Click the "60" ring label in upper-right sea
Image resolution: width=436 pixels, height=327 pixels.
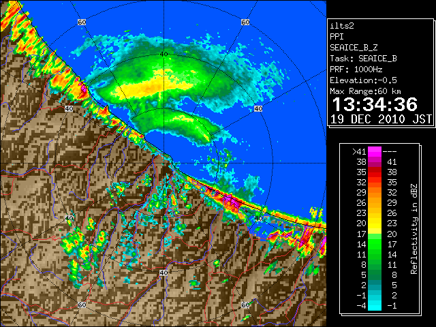[x=245, y=22]
